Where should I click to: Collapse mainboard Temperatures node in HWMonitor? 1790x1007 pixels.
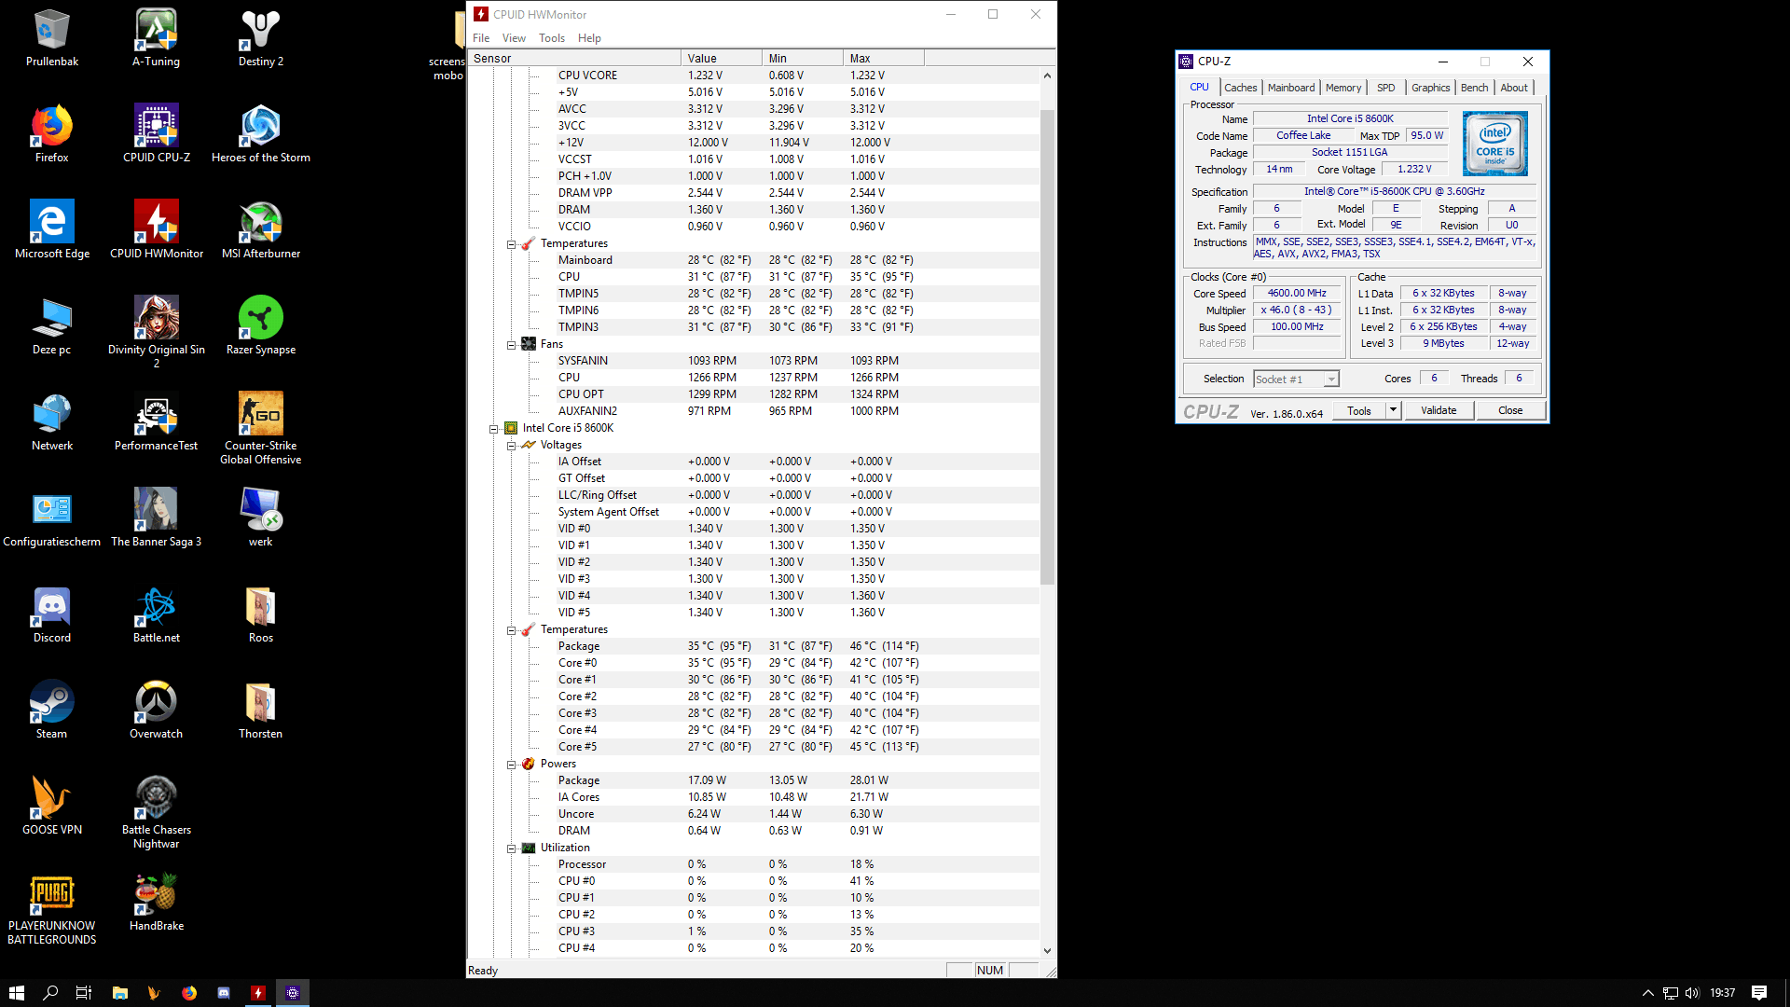[511, 244]
